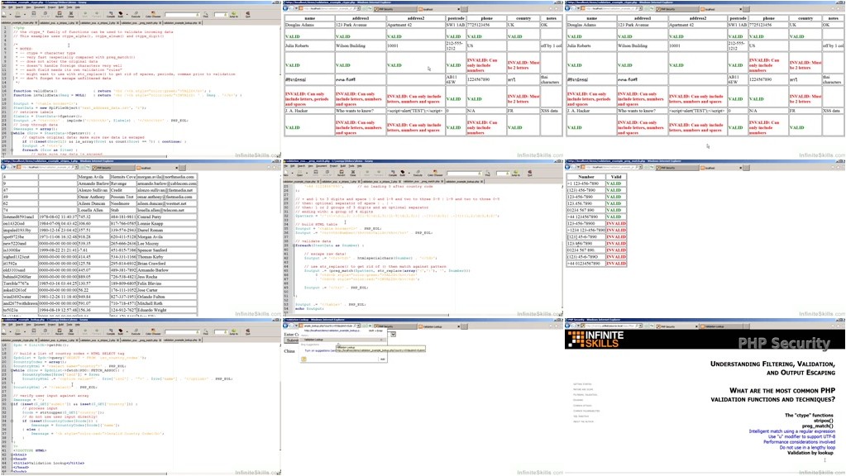Viewport: 846px width, 476px height.
Task: Click Color Chooser icon in Geany preg_match window
Action: (x=435, y=173)
